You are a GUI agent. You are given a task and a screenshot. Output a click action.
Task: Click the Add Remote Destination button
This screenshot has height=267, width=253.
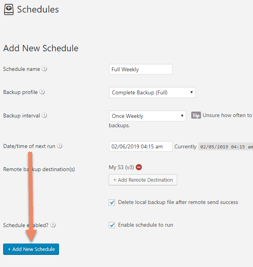[143, 180]
